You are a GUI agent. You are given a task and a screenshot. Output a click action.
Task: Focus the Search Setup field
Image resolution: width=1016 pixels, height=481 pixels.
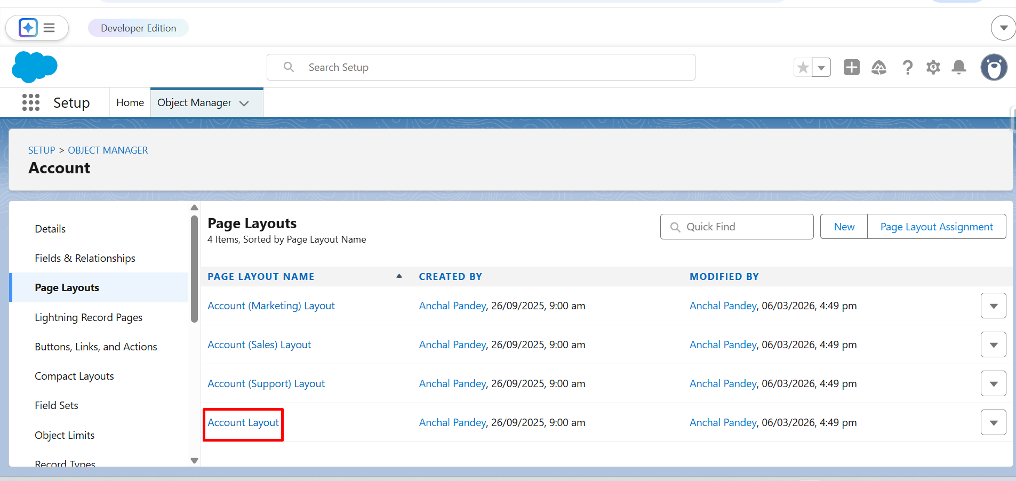click(x=481, y=67)
